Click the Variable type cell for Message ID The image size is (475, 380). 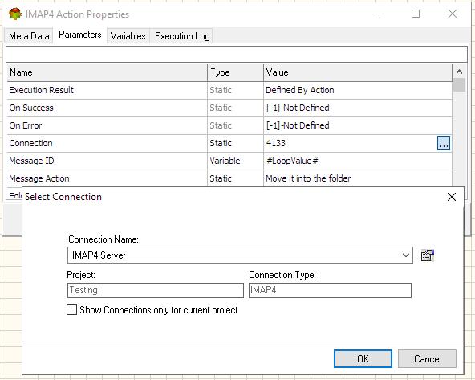(x=235, y=161)
